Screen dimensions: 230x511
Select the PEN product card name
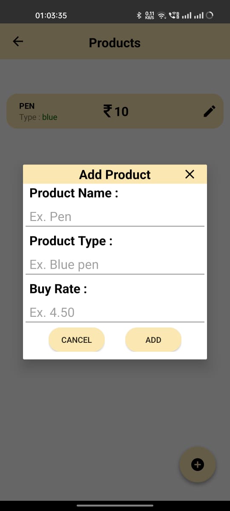click(x=27, y=106)
